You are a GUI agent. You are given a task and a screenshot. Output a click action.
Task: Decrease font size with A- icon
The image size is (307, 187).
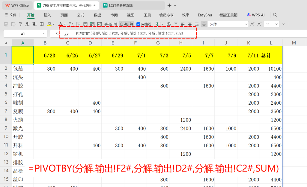tap(260, 24)
